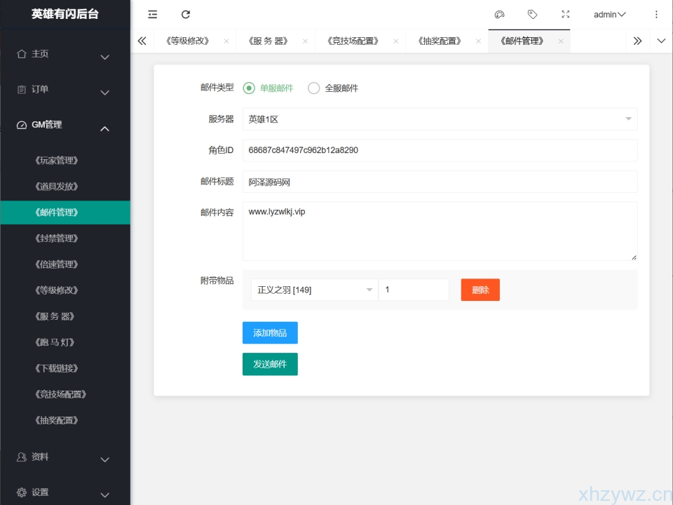Open 《道具发放》 in the sidebar
Viewport: 673px width, 505px height.
(x=56, y=187)
